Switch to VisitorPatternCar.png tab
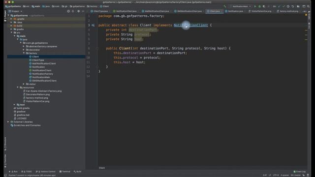 pos(260,11)
